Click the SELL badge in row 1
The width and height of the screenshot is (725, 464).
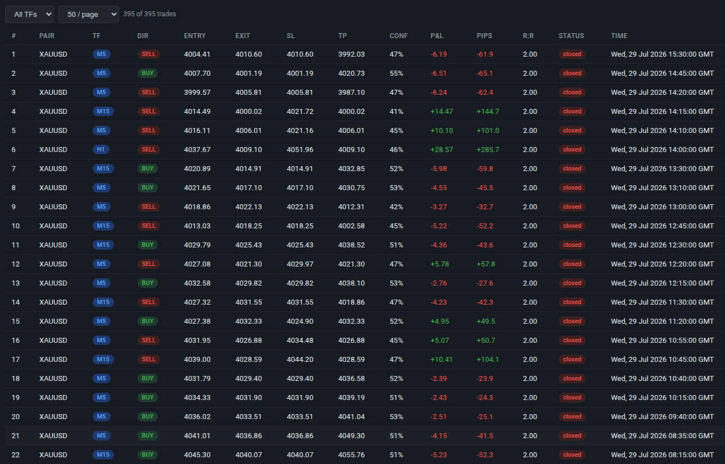149,54
